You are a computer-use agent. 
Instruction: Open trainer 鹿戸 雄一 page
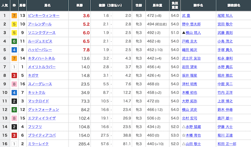pyautogui.click(x=225, y=119)
